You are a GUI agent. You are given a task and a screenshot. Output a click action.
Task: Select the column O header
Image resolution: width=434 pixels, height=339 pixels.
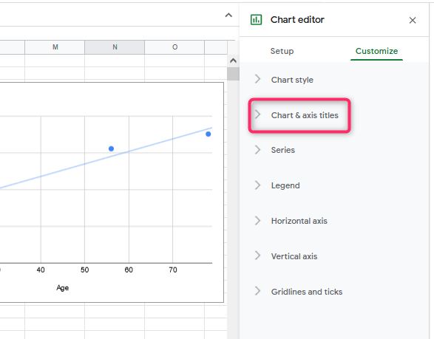coord(174,47)
